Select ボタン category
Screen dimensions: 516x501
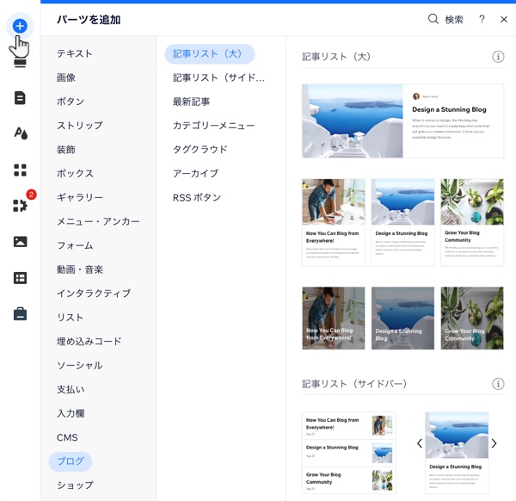point(71,102)
